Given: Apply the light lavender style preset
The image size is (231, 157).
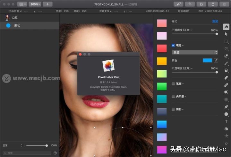Looking at the screenshot, I should [162, 36].
